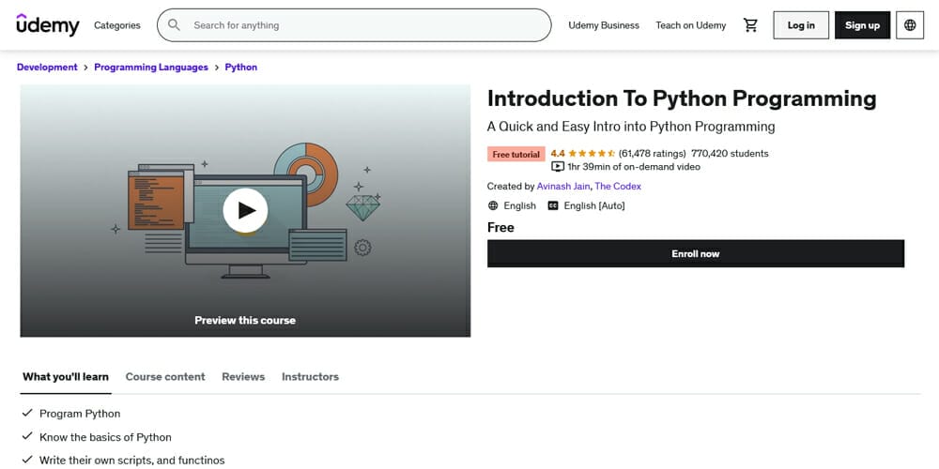
Task: Click the Sign up button
Action: pyautogui.click(x=862, y=25)
